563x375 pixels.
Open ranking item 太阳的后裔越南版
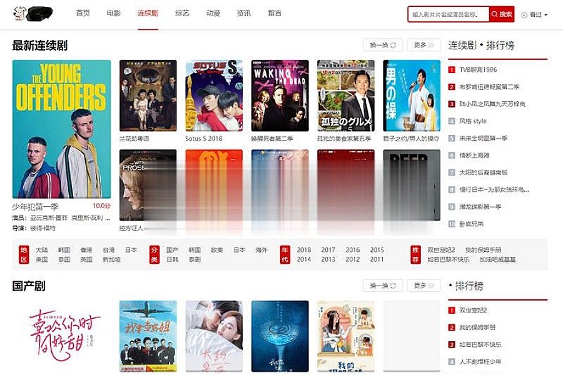point(484,172)
